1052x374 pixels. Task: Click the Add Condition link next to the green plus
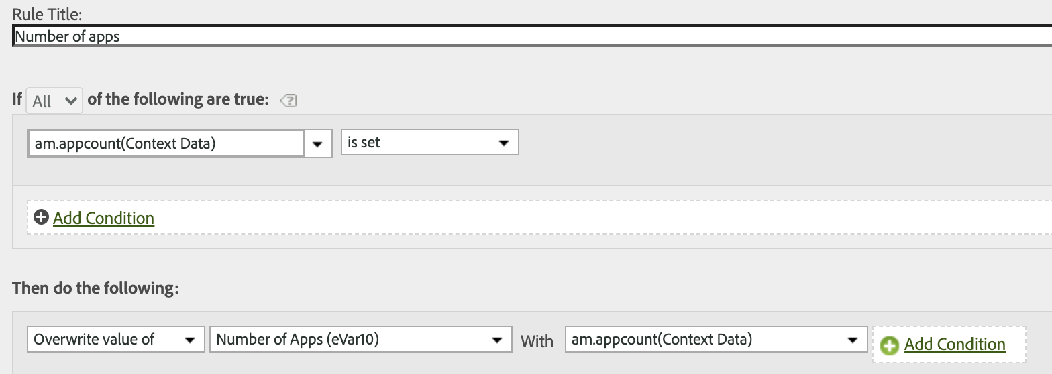(x=954, y=345)
